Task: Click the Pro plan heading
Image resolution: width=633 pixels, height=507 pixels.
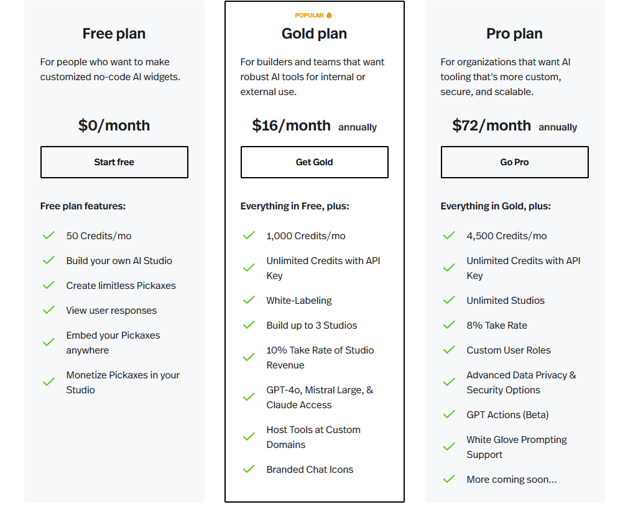Action: tap(514, 34)
